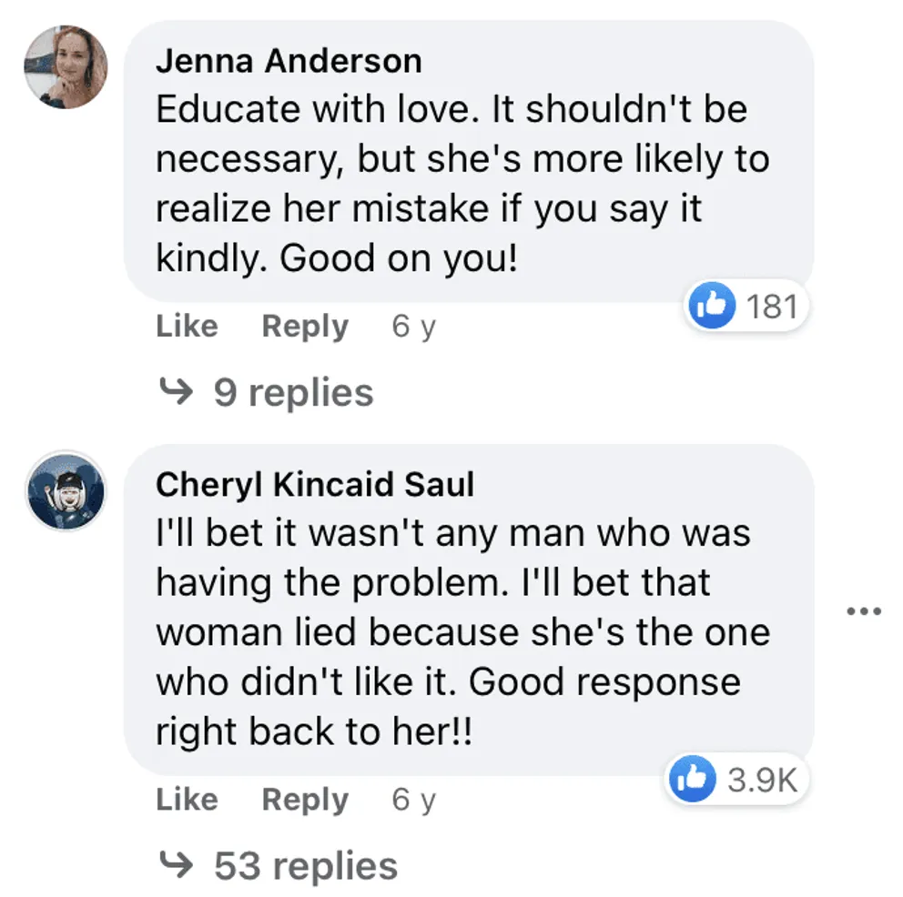The width and height of the screenshot is (903, 897).
Task: Click the 6 y timestamp under Jenna's comment
Action: pos(414,327)
